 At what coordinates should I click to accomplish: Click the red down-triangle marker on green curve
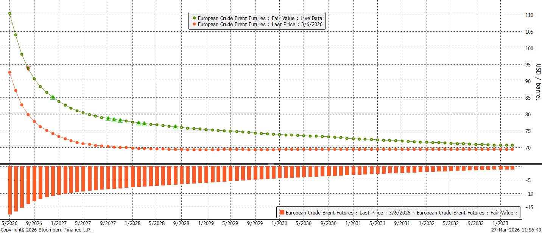click(x=28, y=68)
